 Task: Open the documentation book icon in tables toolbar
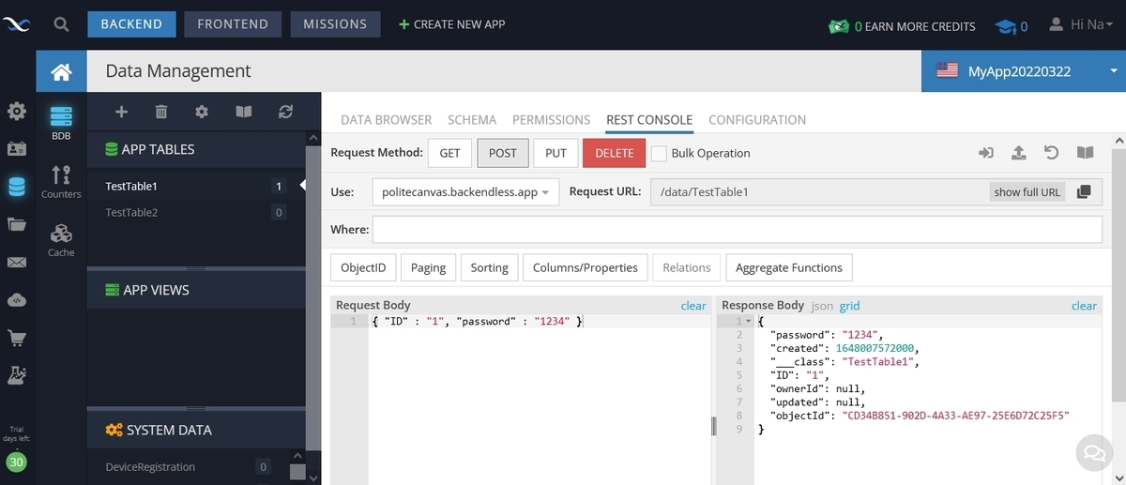coord(244,112)
